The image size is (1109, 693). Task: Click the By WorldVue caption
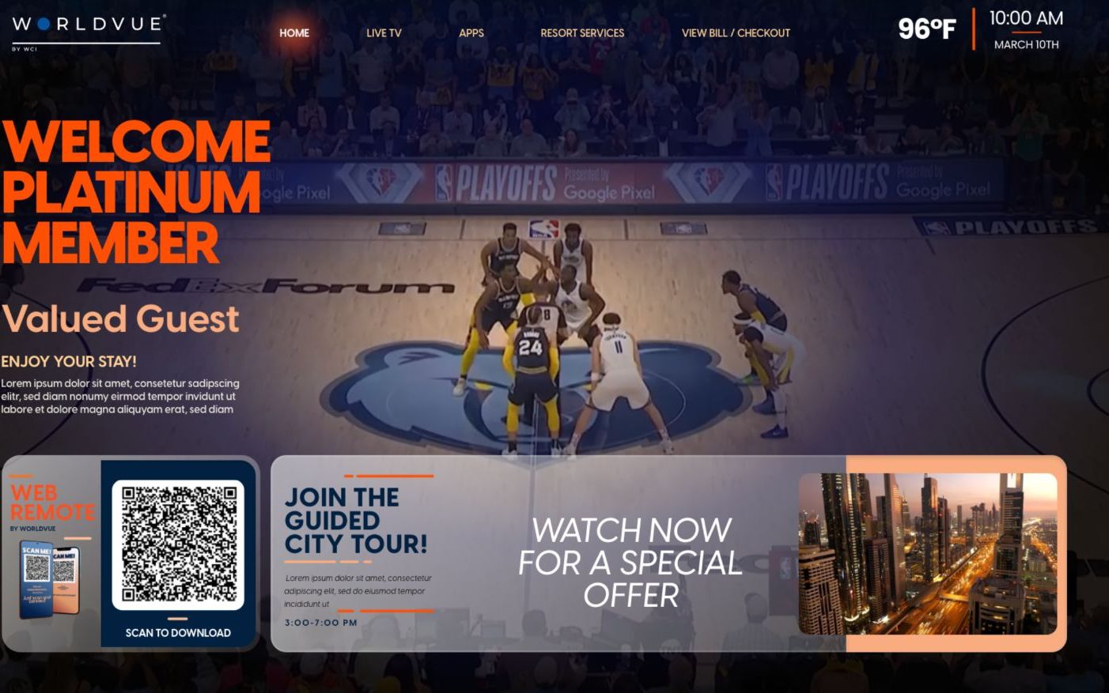tap(32, 529)
